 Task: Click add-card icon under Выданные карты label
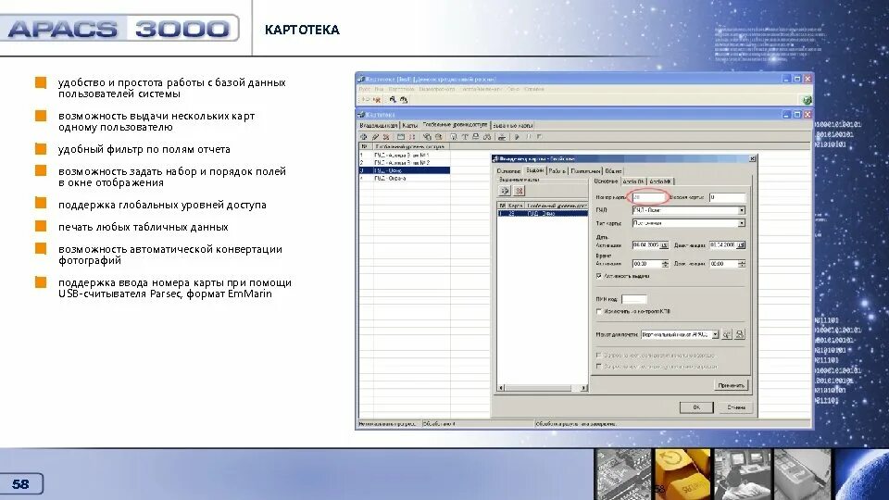coord(505,191)
